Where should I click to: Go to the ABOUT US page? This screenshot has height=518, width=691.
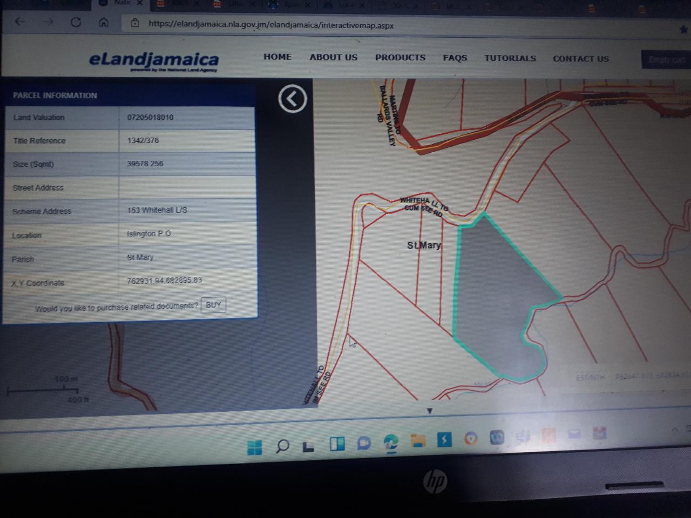[334, 57]
